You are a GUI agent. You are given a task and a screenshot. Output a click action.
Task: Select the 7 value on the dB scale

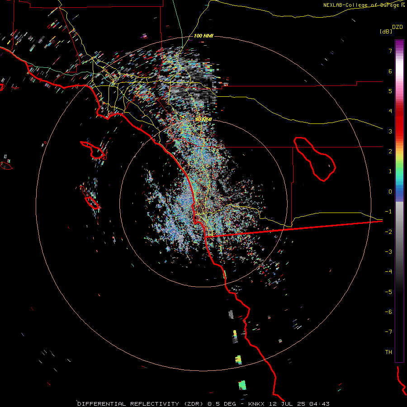coord(390,51)
